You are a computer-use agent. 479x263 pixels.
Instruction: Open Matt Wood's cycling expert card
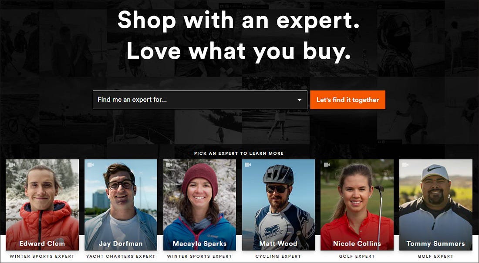coord(278,205)
